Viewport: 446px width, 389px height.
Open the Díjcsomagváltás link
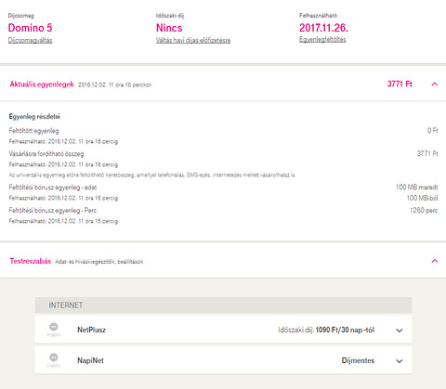[x=30, y=40]
